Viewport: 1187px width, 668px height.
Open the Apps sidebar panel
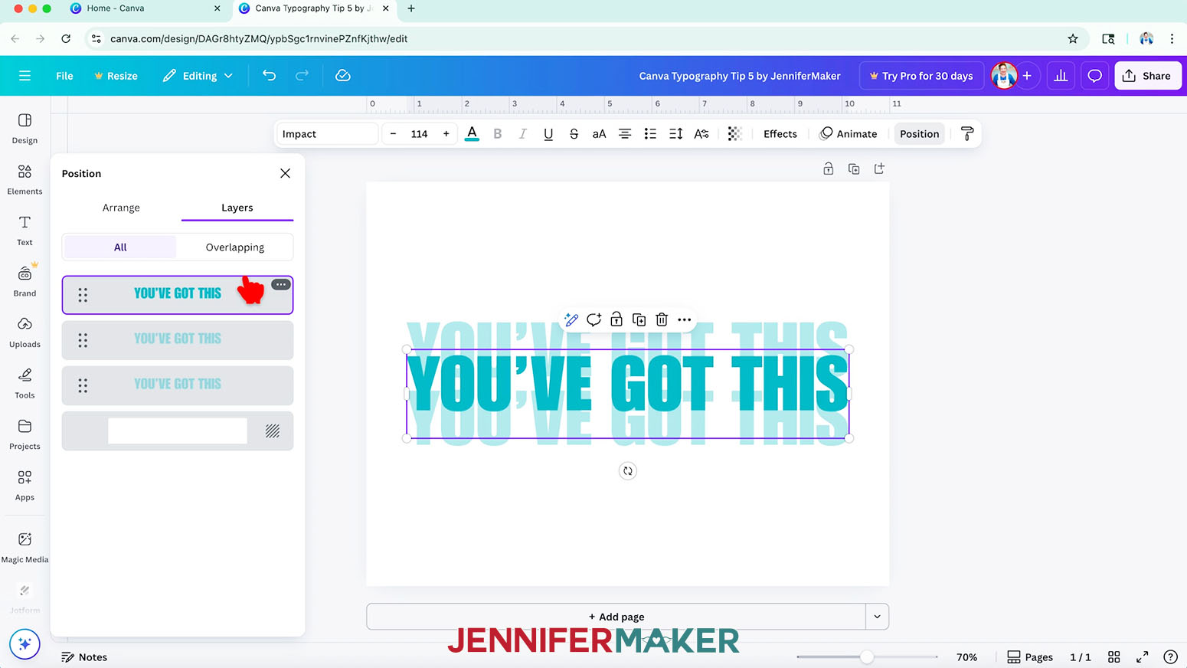25,486
